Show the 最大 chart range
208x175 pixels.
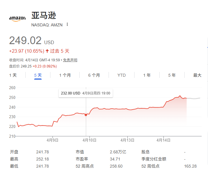(197, 75)
